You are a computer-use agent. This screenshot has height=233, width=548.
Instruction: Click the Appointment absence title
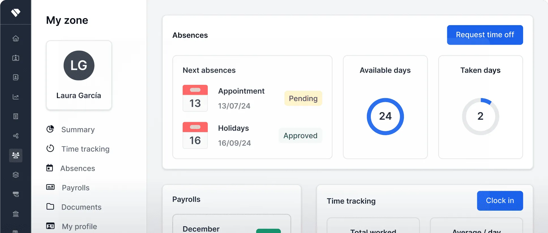coord(241,91)
